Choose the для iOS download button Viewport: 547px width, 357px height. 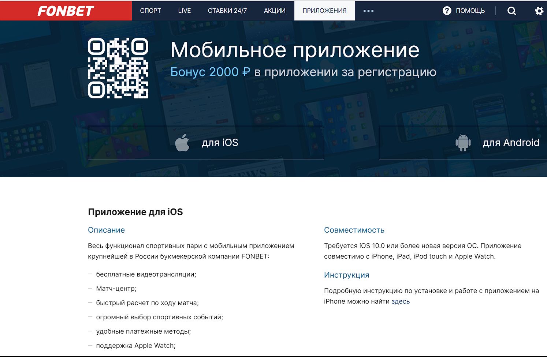click(x=206, y=143)
